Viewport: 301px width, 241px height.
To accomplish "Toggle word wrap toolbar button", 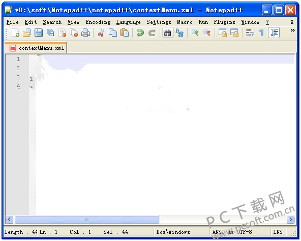I will (250, 33).
